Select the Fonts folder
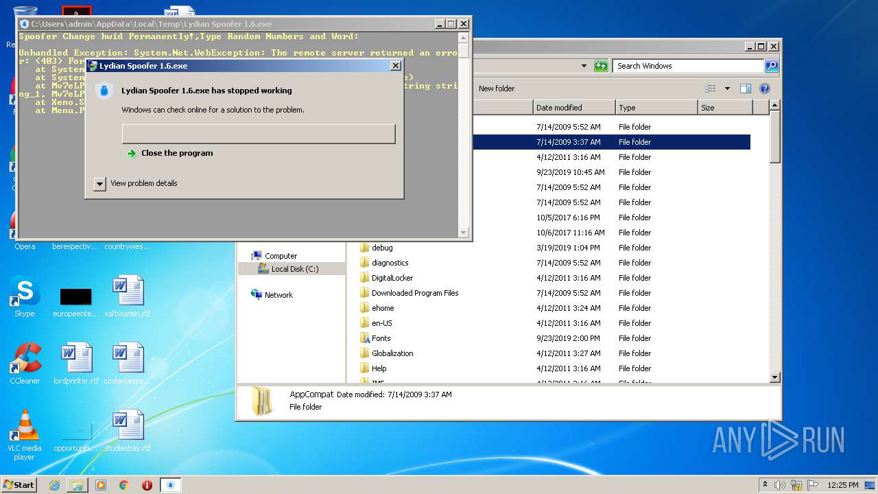Screen dimensions: 878x494 click(381, 338)
